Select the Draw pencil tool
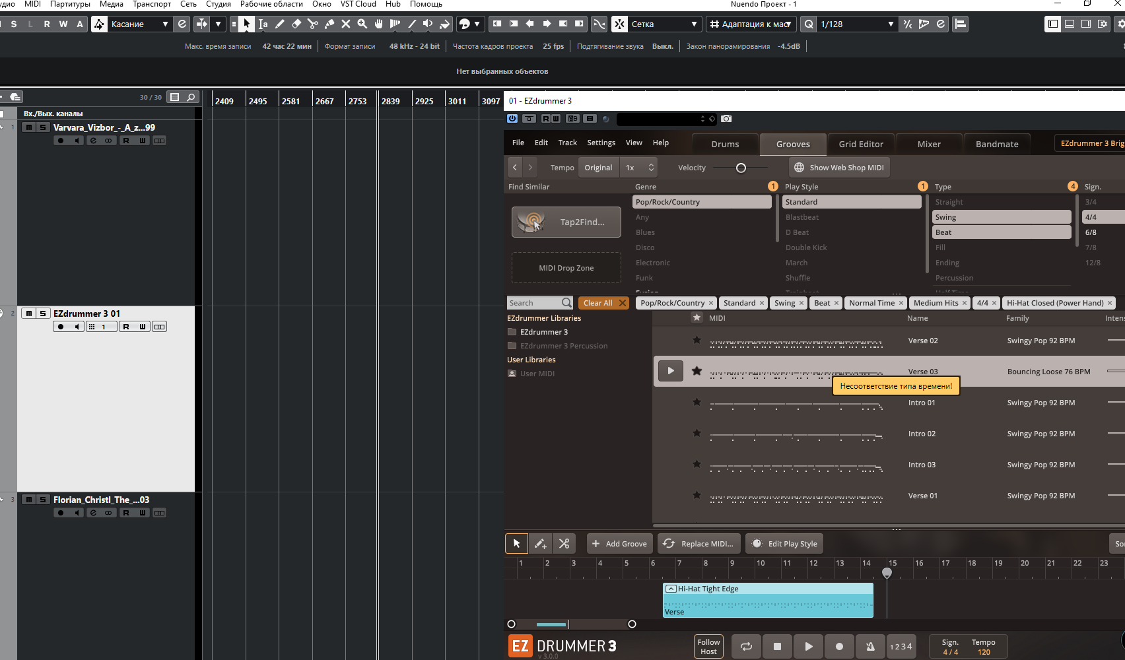This screenshot has height=660, width=1125. coord(279,24)
